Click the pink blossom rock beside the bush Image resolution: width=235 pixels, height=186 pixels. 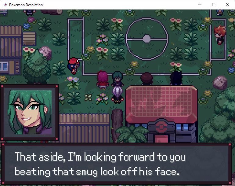click(45, 52)
